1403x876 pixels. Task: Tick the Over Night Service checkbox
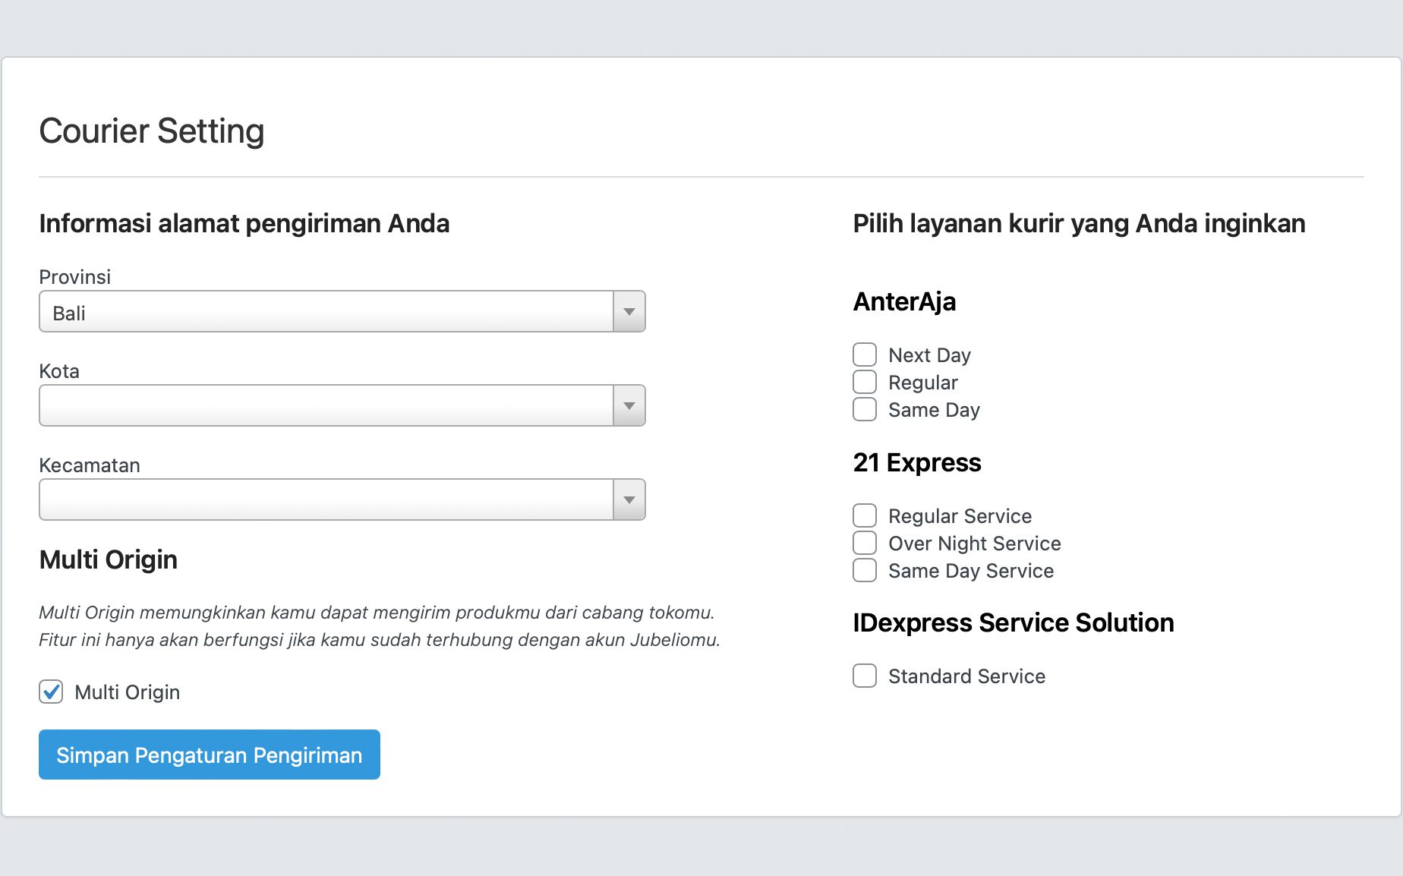click(x=865, y=543)
